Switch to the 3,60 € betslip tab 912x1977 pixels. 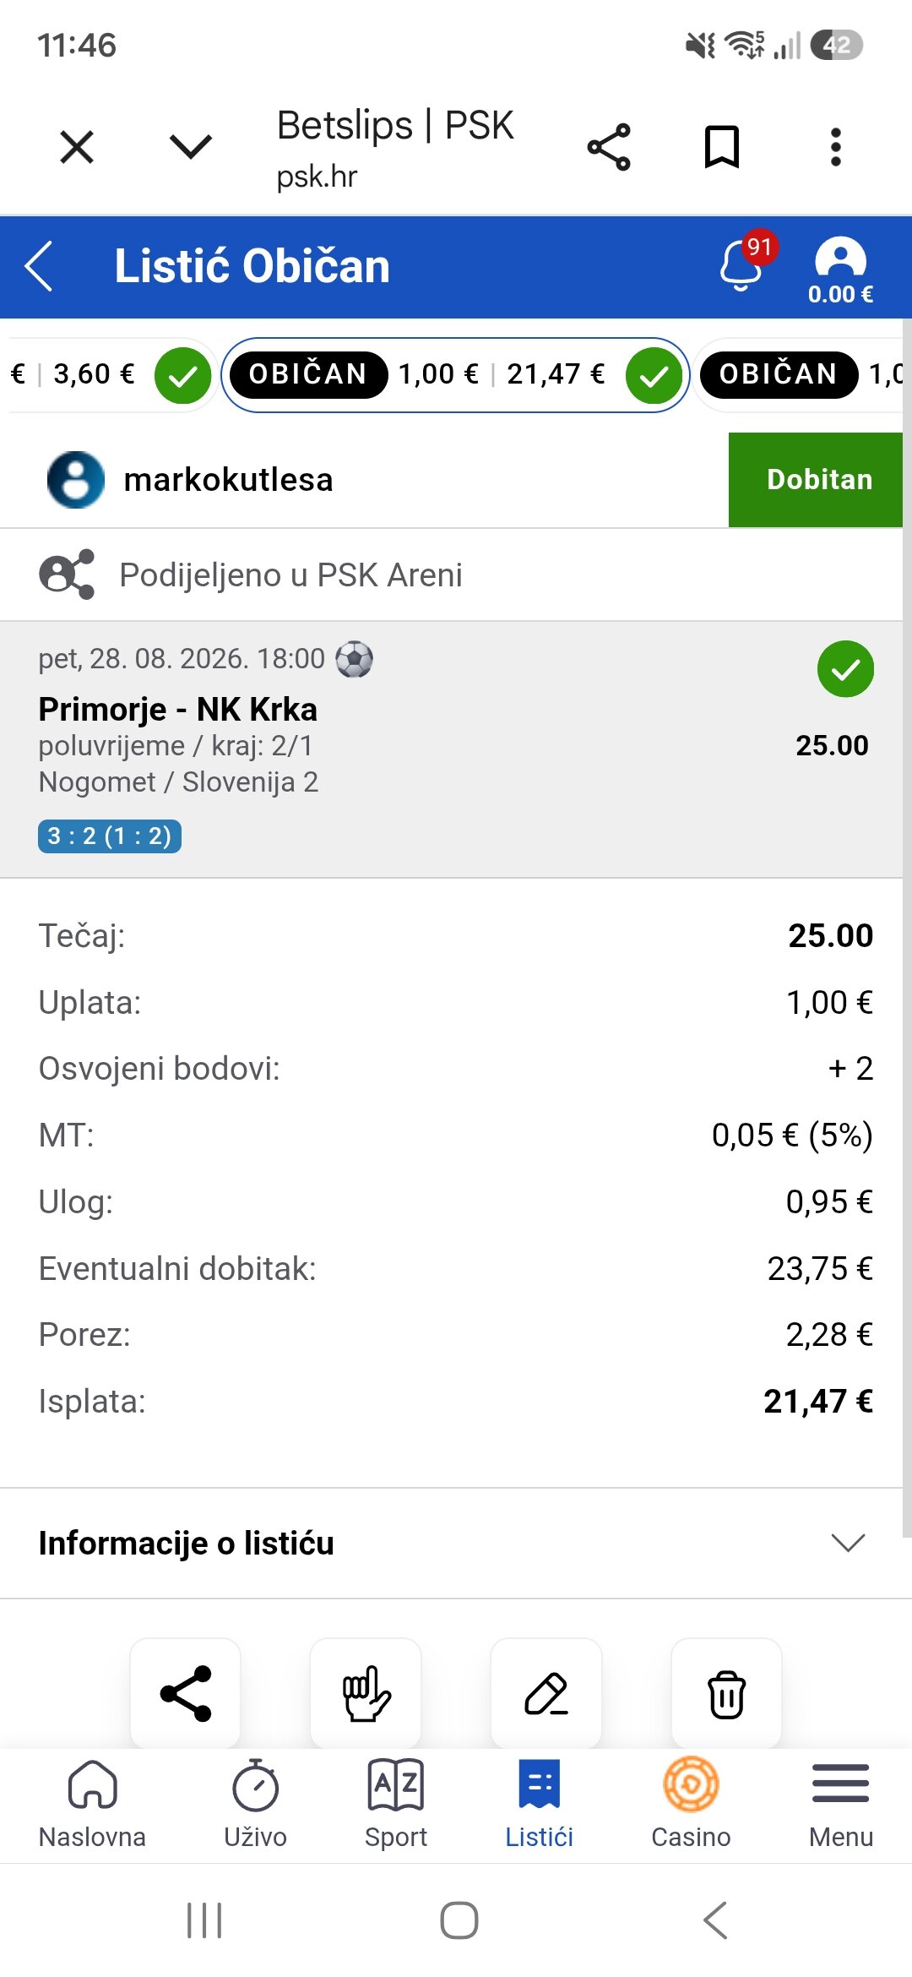click(x=110, y=374)
